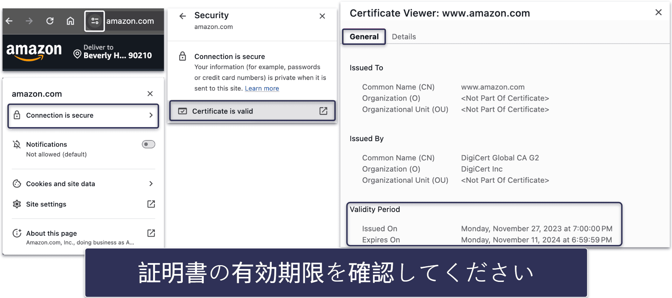Click the muted bell Notifications icon
Image resolution: width=672 pixels, height=298 pixels.
tap(17, 144)
